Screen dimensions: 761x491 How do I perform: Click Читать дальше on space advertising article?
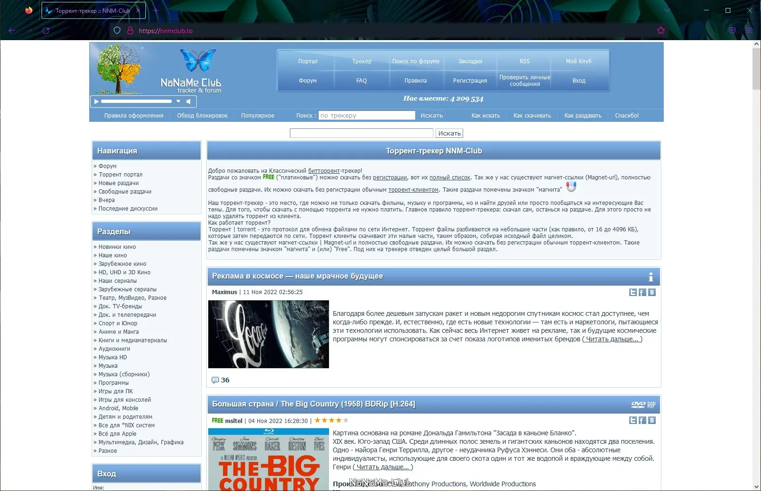(612, 339)
